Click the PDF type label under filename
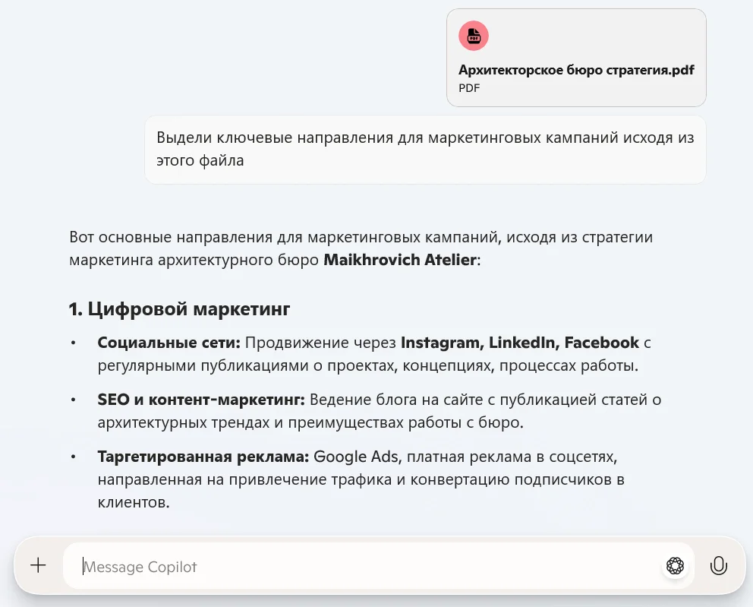753x607 pixels. pyautogui.click(x=469, y=87)
